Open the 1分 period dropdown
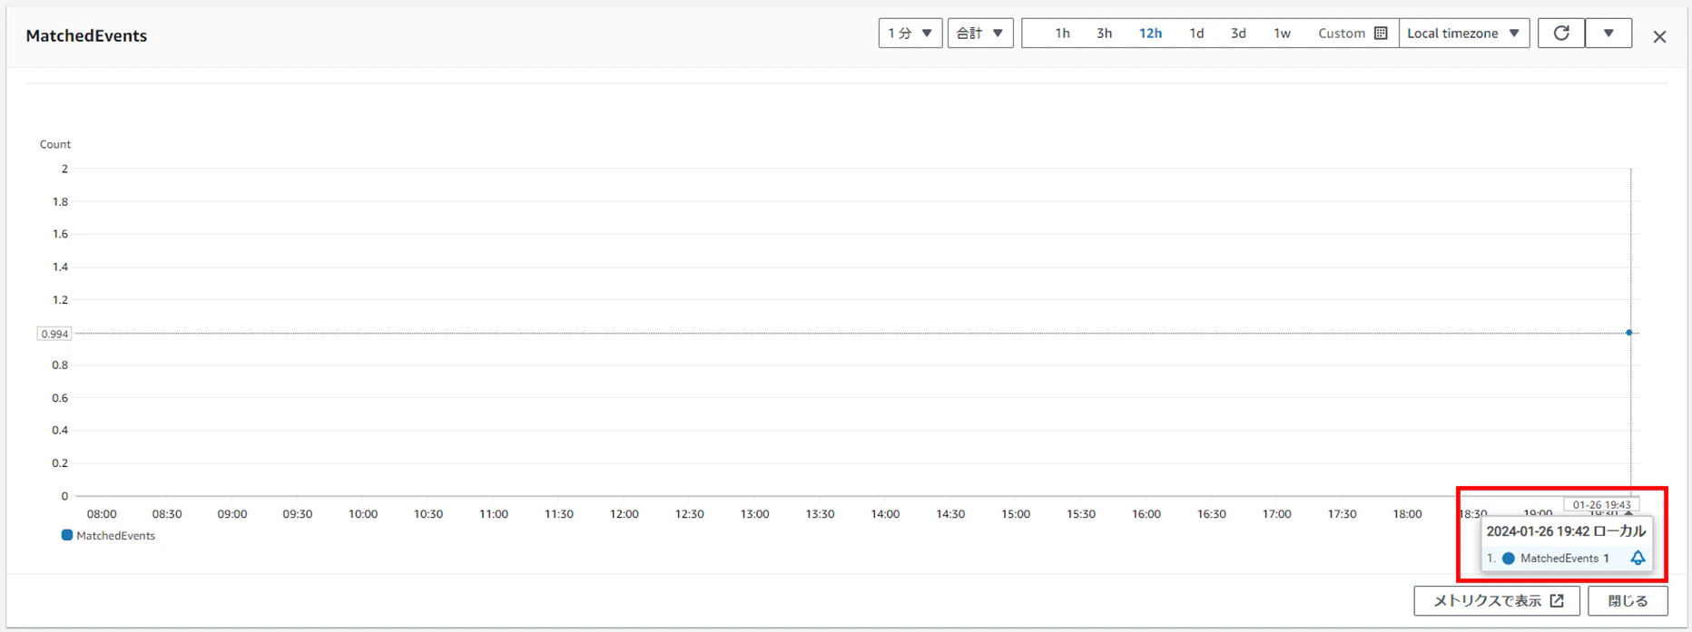 click(x=910, y=34)
